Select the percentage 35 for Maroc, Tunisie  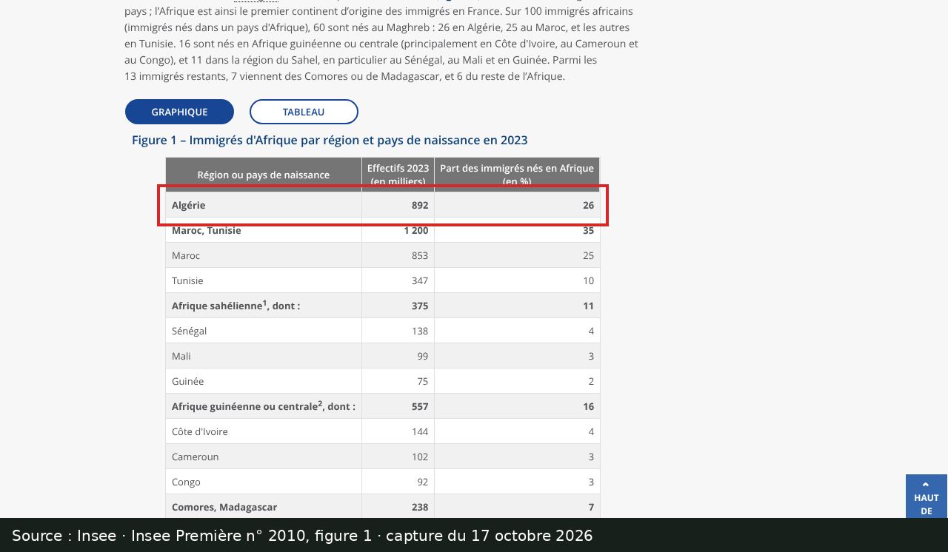(589, 230)
